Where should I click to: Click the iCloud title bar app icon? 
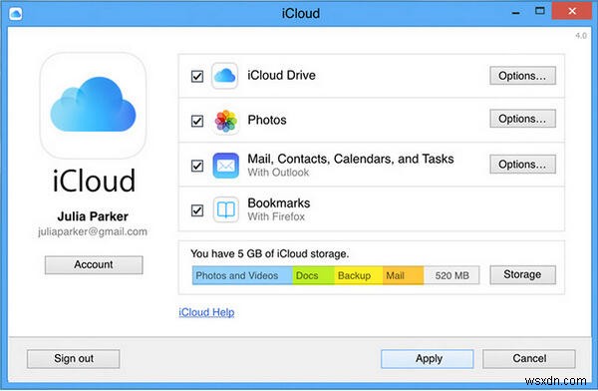[15, 13]
